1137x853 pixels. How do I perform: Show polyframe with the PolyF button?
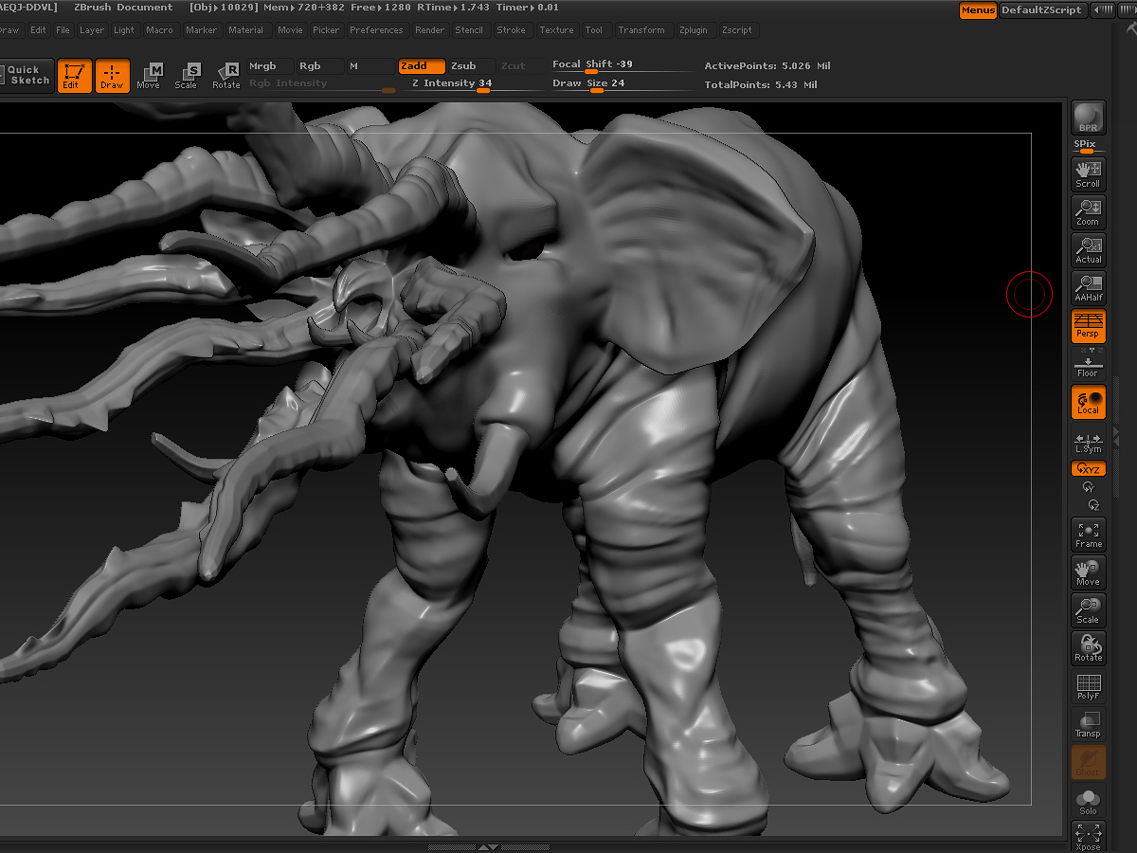1089,686
